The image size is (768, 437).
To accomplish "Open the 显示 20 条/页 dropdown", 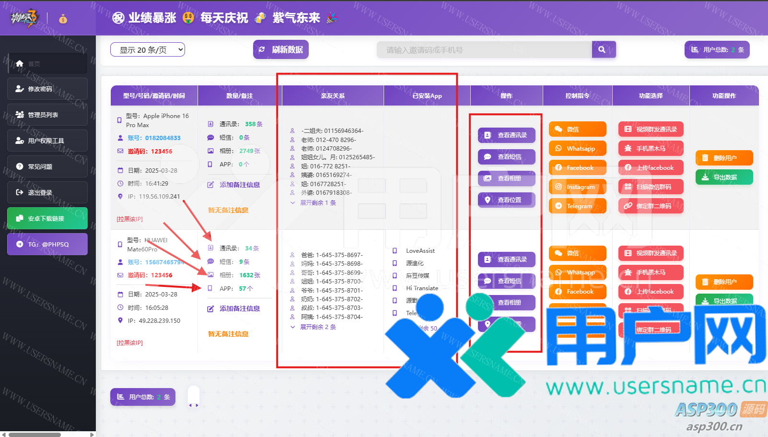I will (148, 50).
